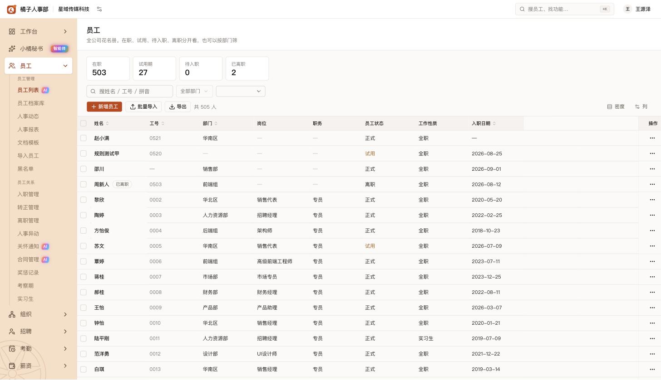Check the row checkbox for 方怡俊
661x380 pixels.
[84, 231]
